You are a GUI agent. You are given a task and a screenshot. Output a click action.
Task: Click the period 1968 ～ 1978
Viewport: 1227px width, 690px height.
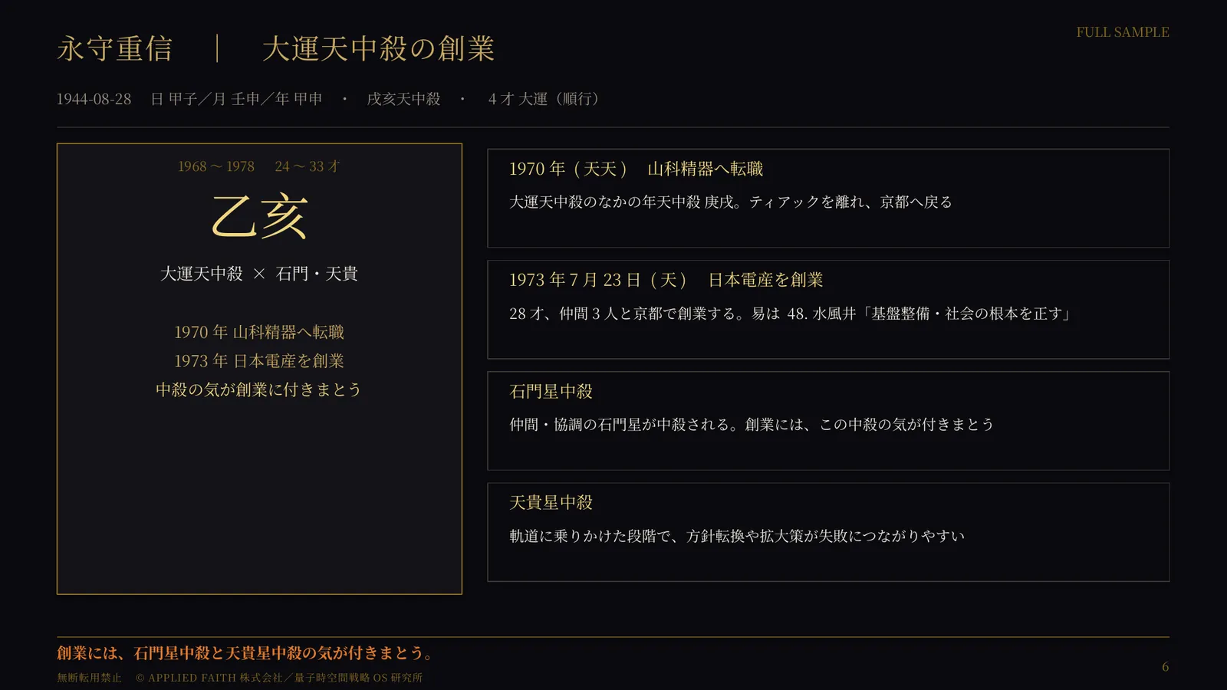coord(216,166)
